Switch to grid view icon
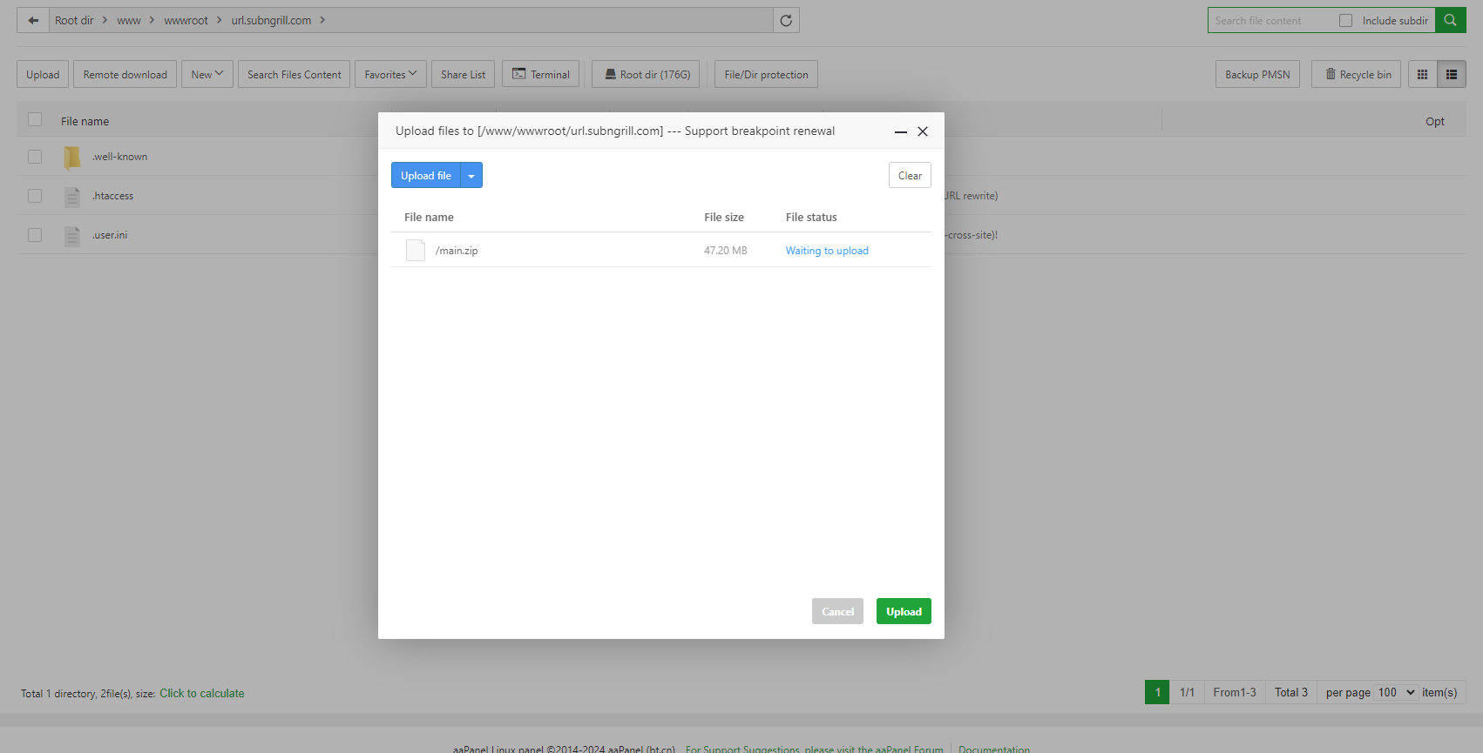 tap(1422, 75)
